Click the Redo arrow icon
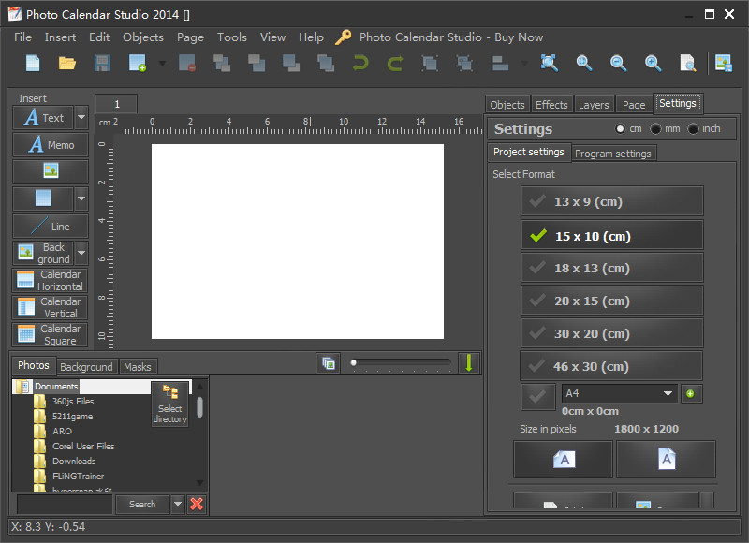The width and height of the screenshot is (749, 543). tap(395, 64)
